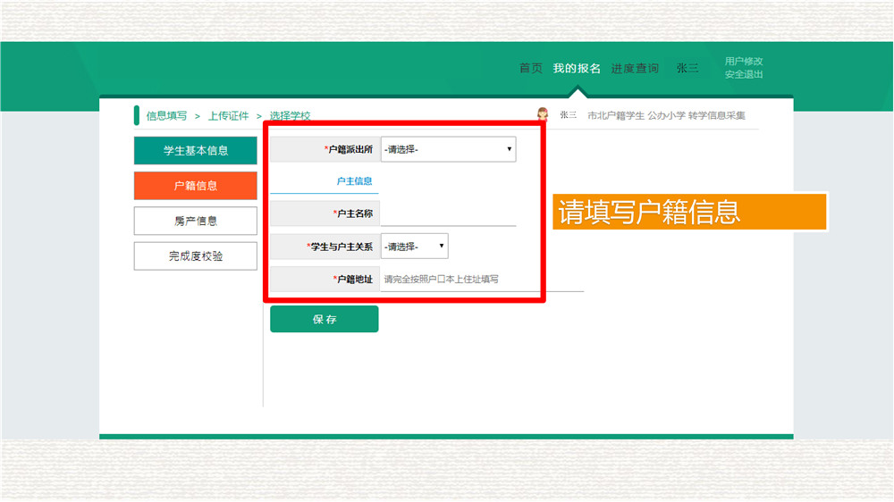The image size is (894, 502).
Task: Switch to the 房产信息 sidebar section
Action: tap(196, 221)
